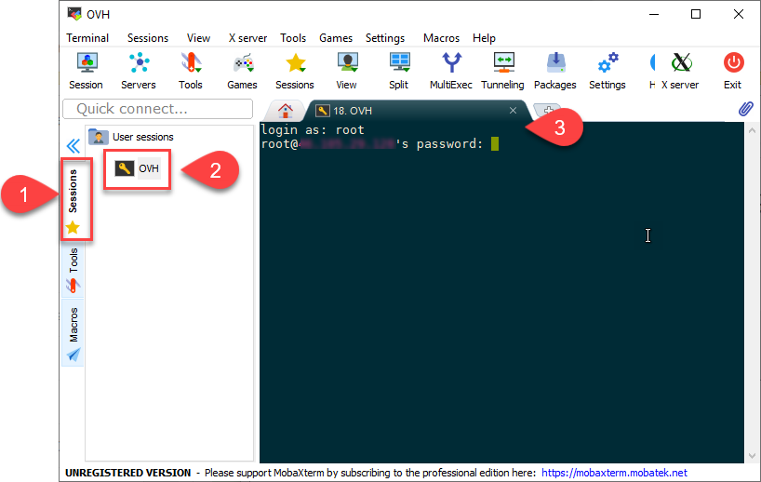761x482 pixels.
Task: Open the Tunneling toolbar icon
Action: (x=502, y=71)
